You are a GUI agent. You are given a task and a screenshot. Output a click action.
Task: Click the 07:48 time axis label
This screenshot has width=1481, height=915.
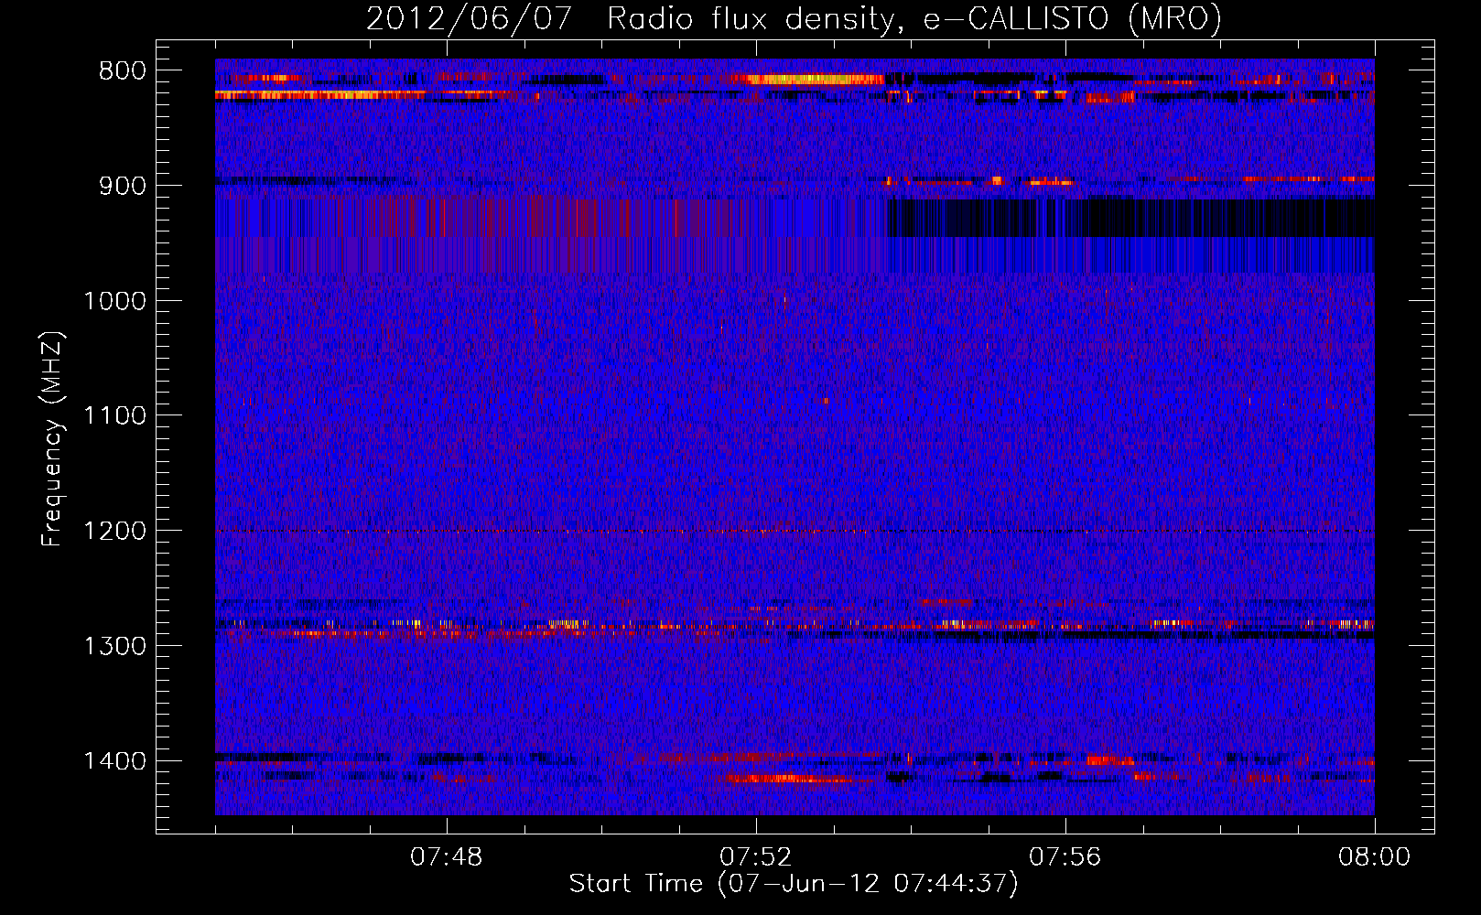click(447, 857)
